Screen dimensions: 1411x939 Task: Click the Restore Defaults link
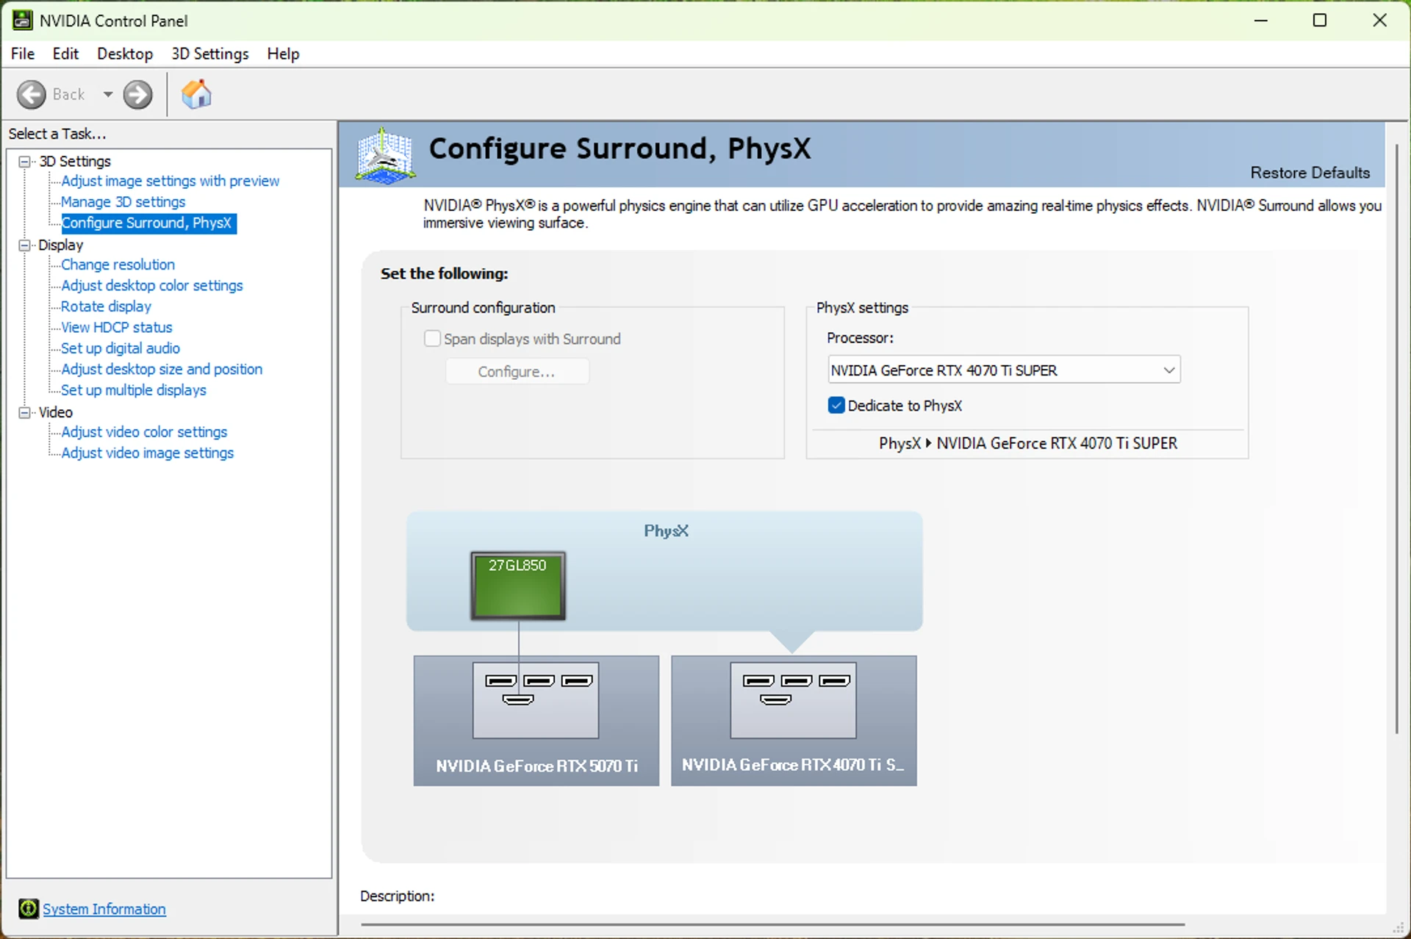[x=1310, y=173]
